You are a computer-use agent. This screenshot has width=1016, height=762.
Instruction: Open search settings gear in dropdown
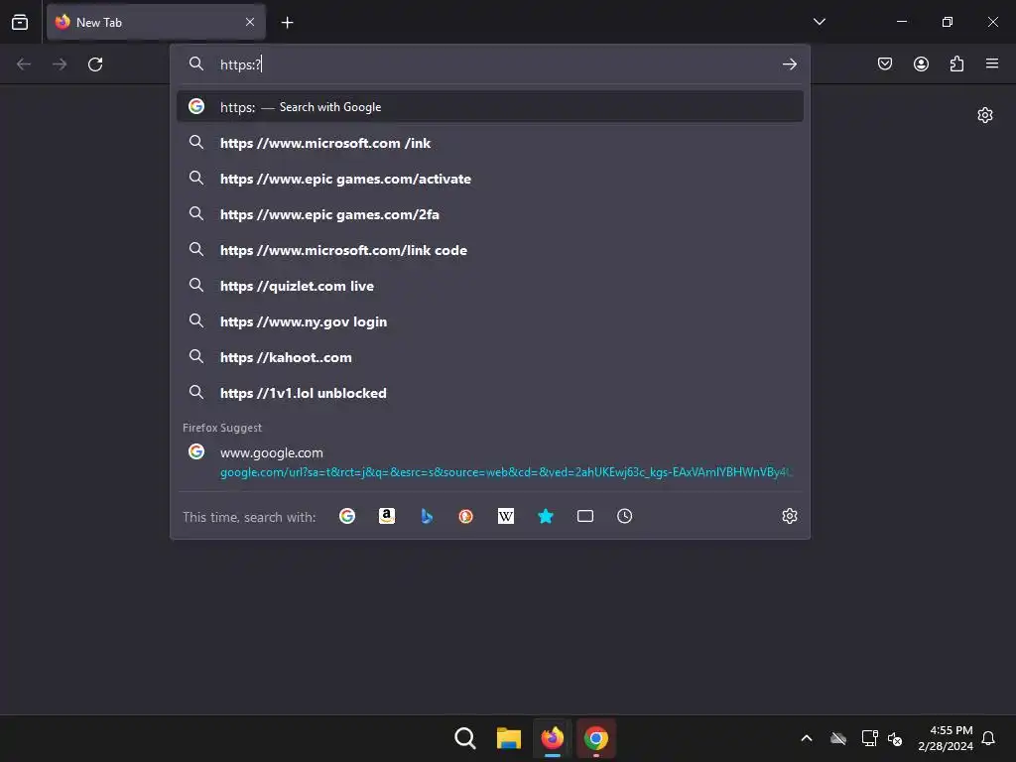coord(789,516)
